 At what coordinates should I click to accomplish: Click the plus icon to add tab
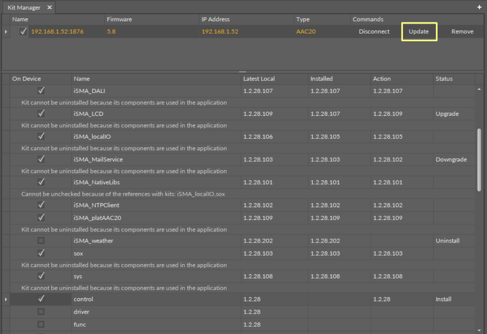pos(479,7)
